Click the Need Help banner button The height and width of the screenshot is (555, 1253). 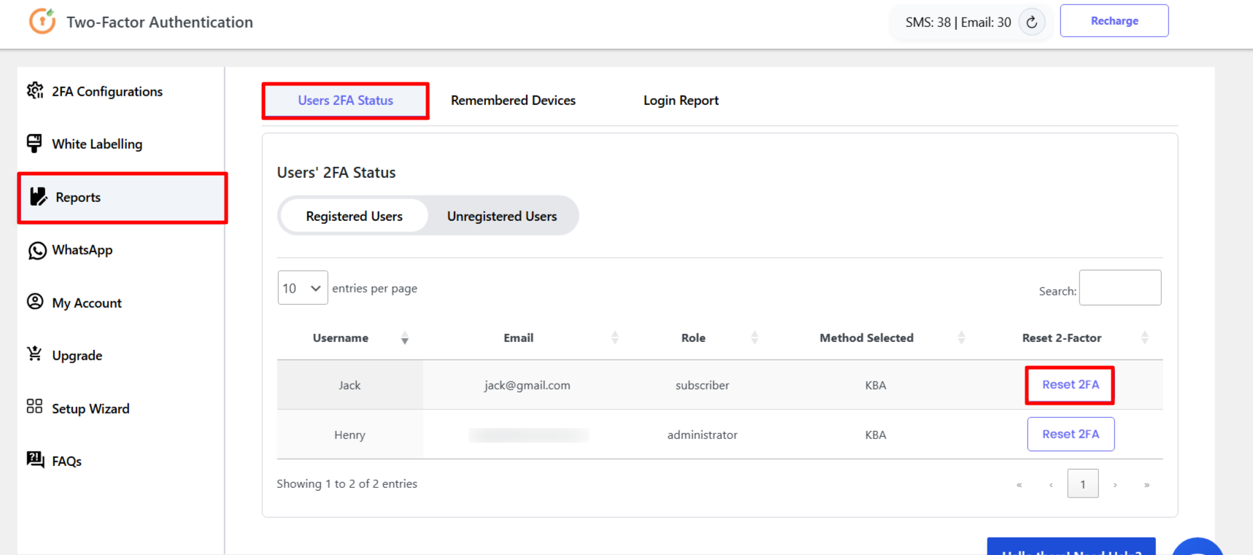coord(1071,547)
